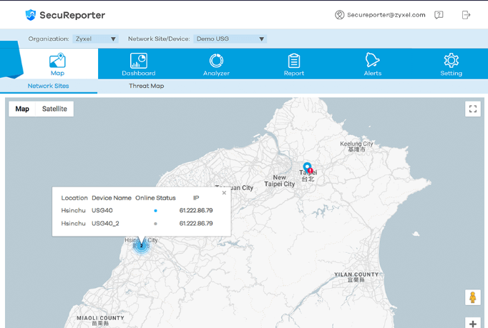Click the Taipei device pin marker
This screenshot has height=328, width=488.
point(308,168)
